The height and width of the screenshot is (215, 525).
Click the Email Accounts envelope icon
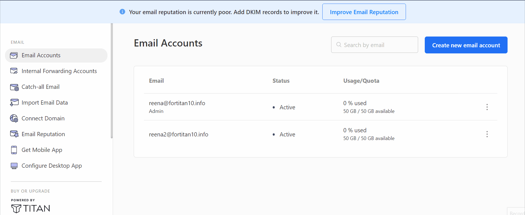(x=14, y=55)
